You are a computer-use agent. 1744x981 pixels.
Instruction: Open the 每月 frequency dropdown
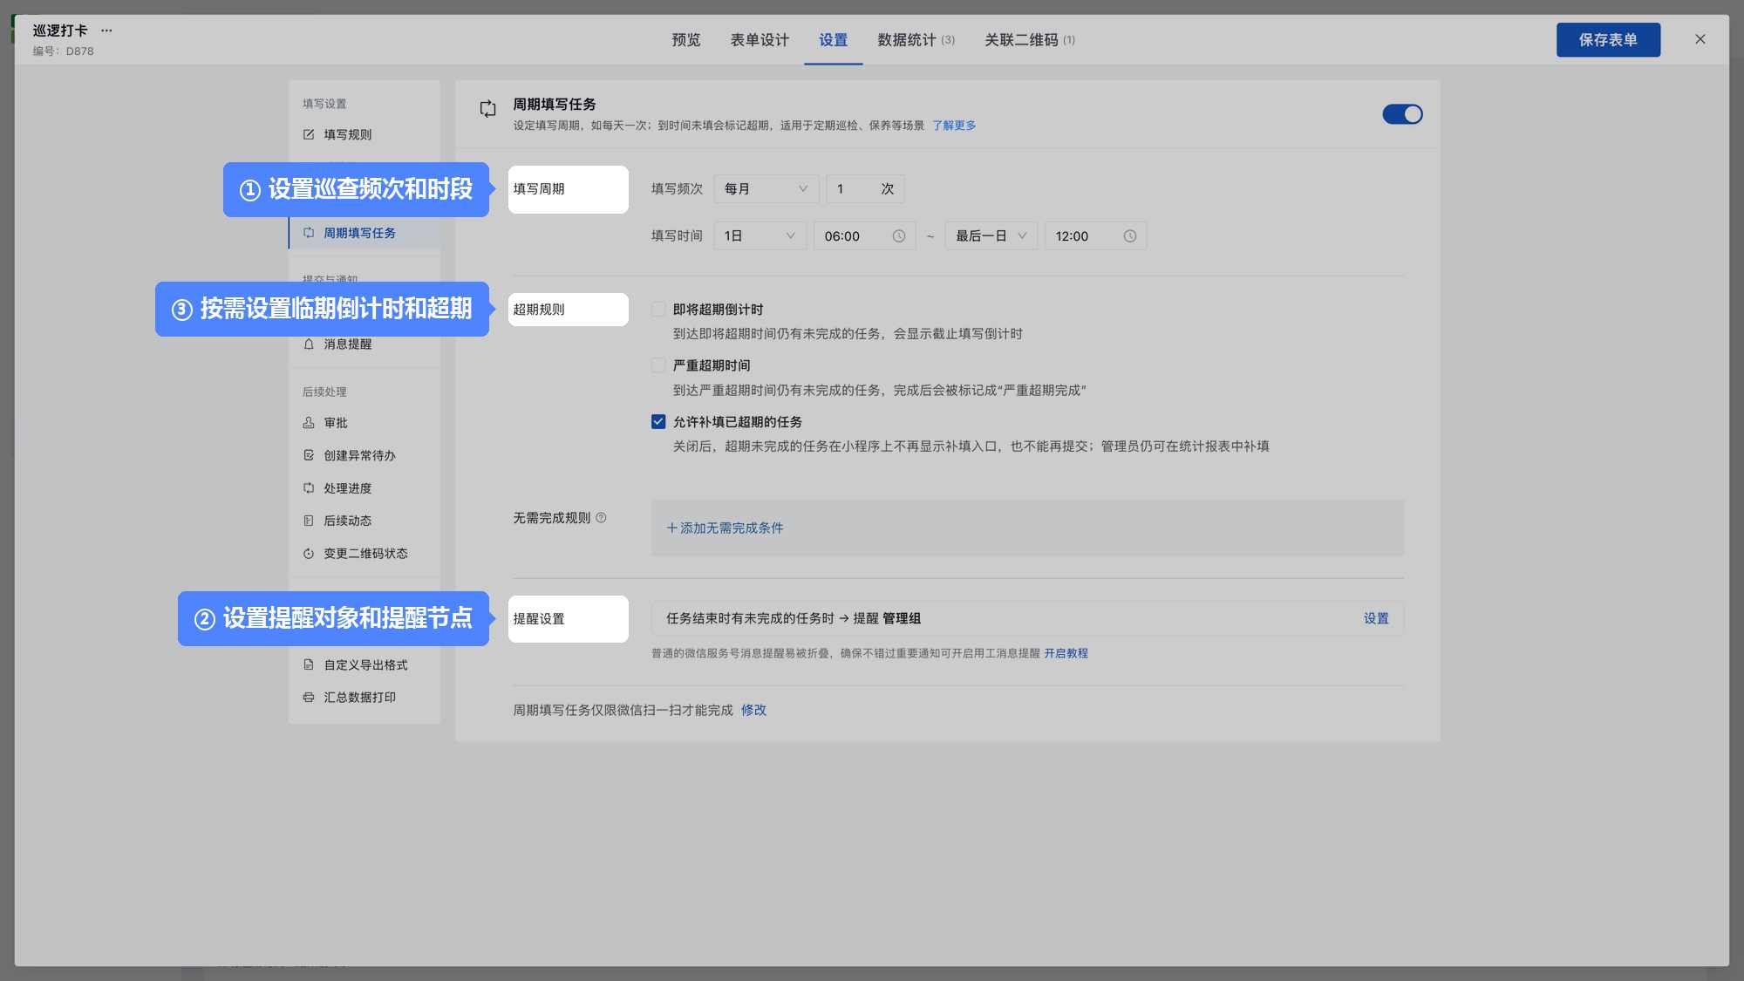(x=766, y=189)
